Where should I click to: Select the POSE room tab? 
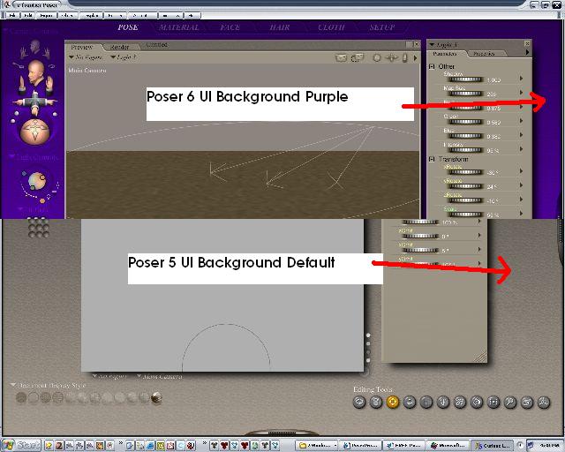click(x=128, y=27)
